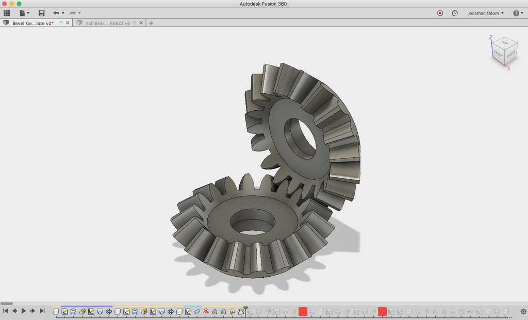Screen dimensions: 528x320
Task: Click the horizontal scrollbar above the playback controls
Action: [7, 304]
